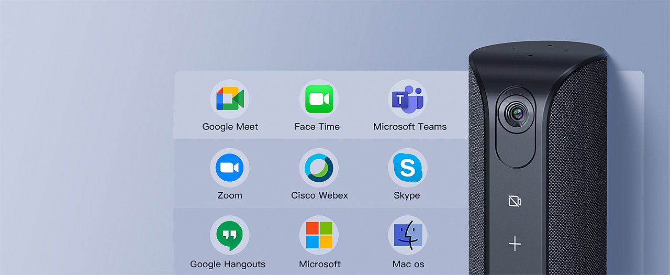This screenshot has height=275, width=670.
Task: Click the "Face Time" label
Action: (317, 127)
